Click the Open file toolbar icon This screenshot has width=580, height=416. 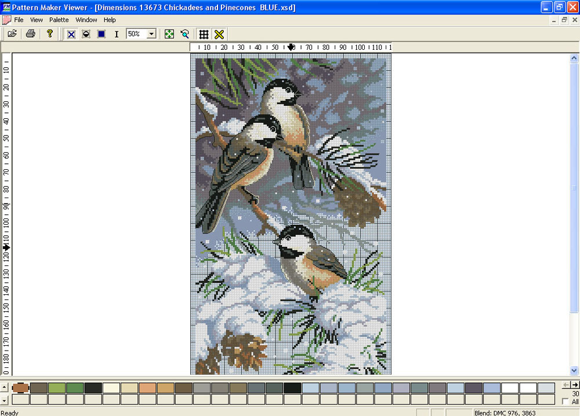[x=12, y=34]
